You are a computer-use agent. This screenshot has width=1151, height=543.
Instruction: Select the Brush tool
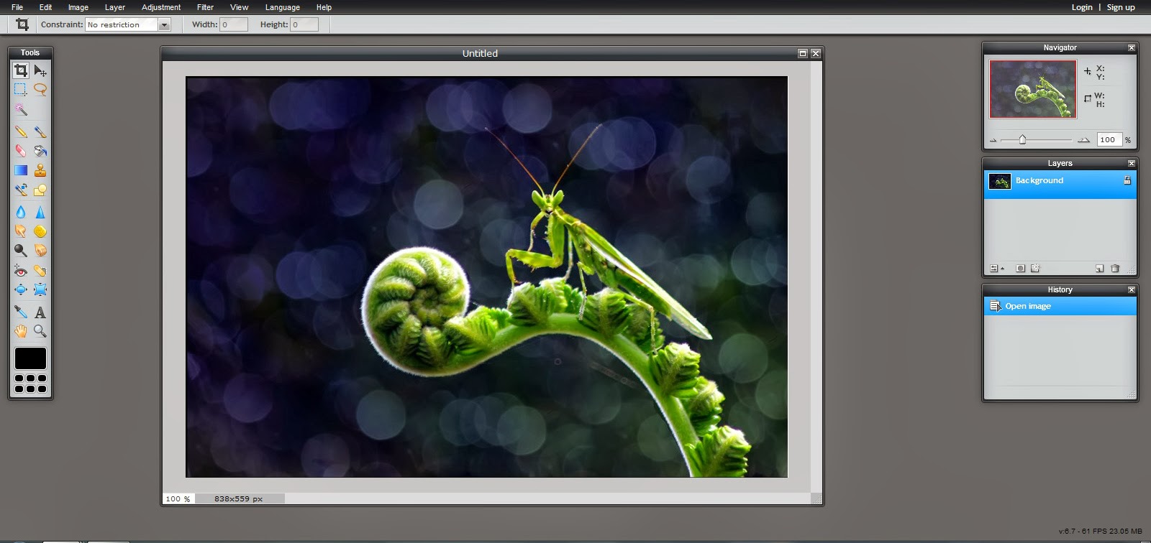coord(40,131)
